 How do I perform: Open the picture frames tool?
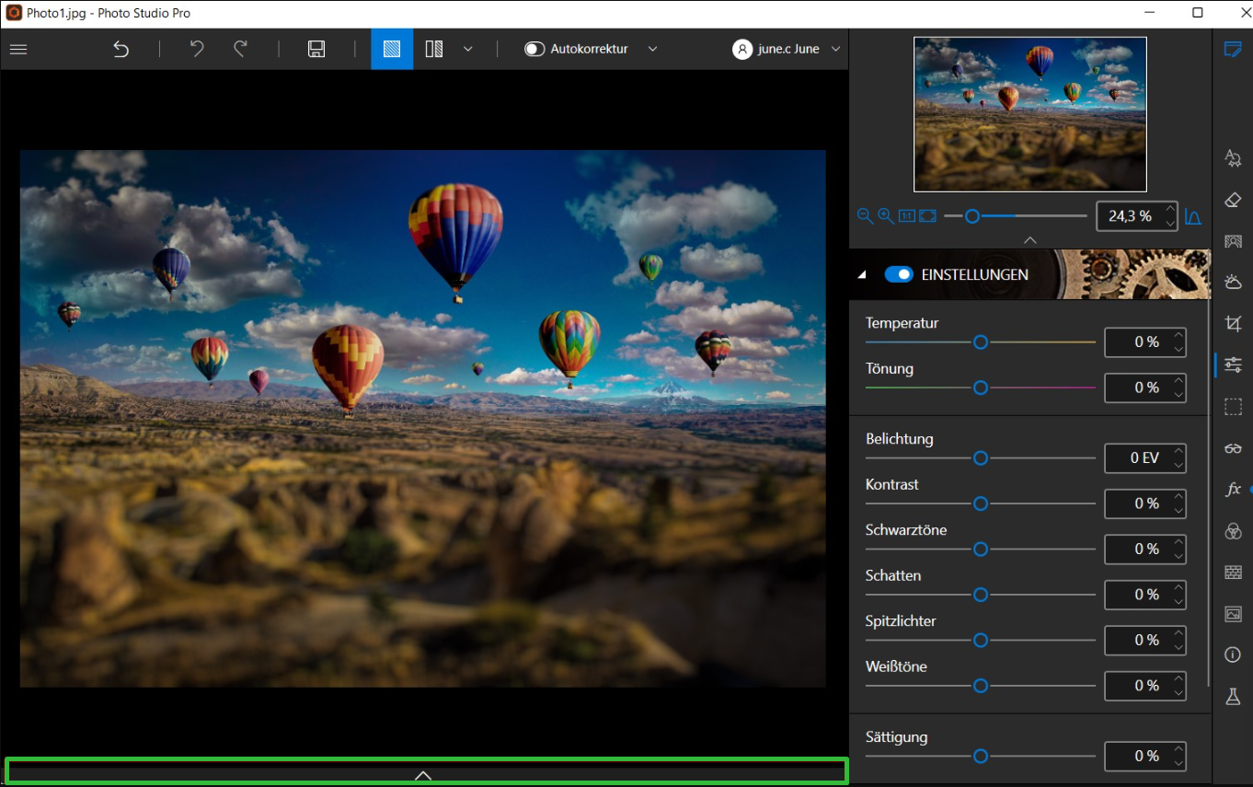pyautogui.click(x=1233, y=614)
